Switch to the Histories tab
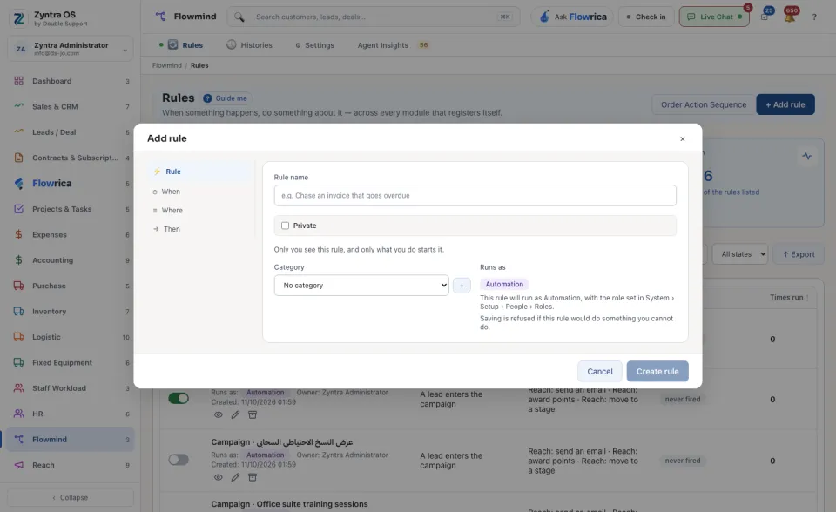This screenshot has height=512, width=836. coord(250,45)
